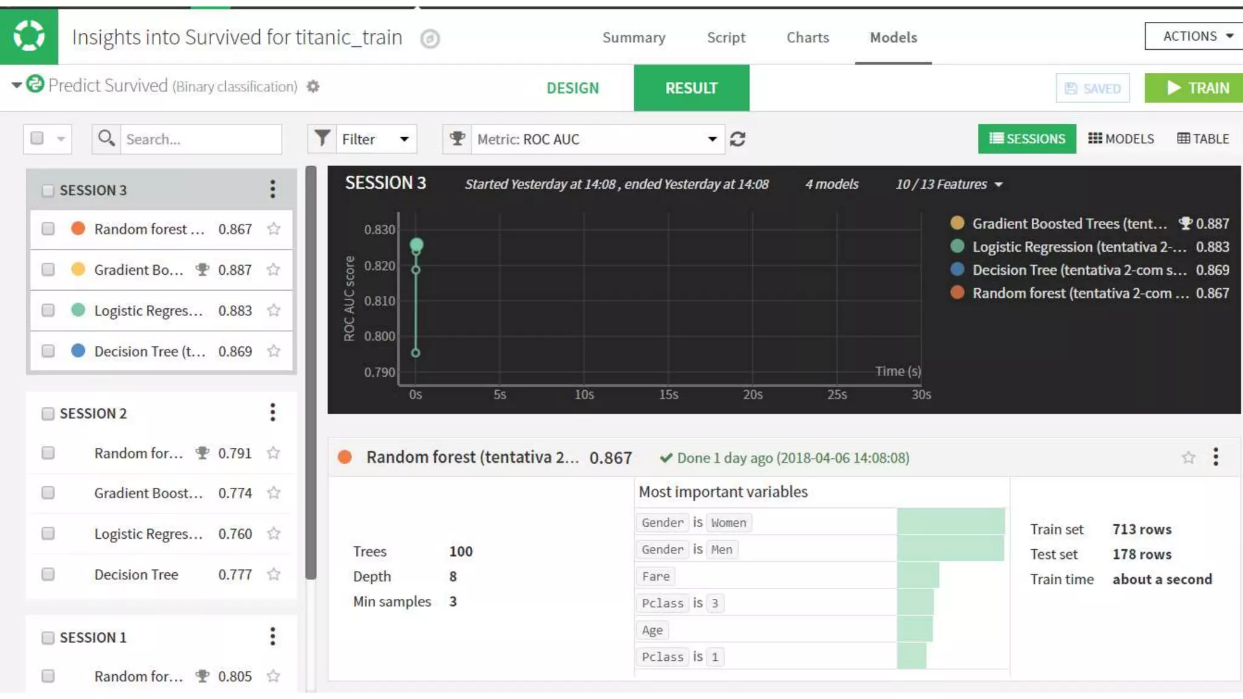Click the refresh icon next to Metric
1243x699 pixels.
[737, 139]
